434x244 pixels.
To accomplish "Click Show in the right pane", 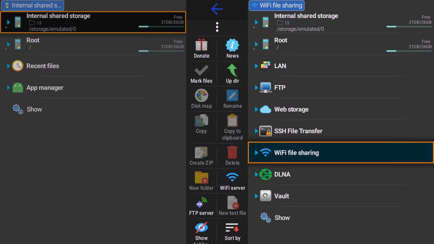I will [282, 218].
